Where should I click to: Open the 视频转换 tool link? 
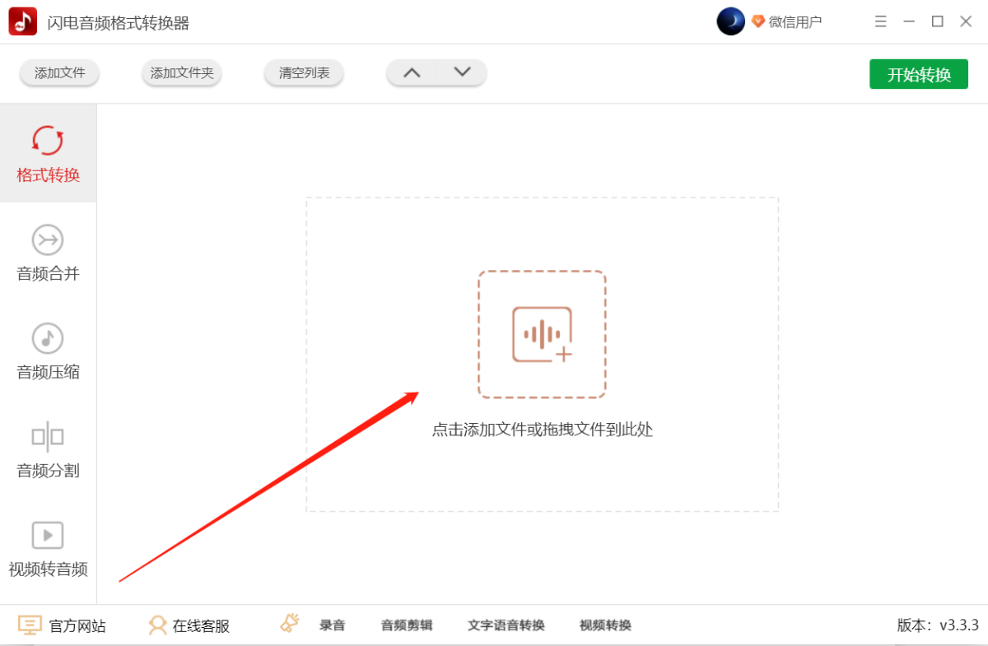pos(605,625)
